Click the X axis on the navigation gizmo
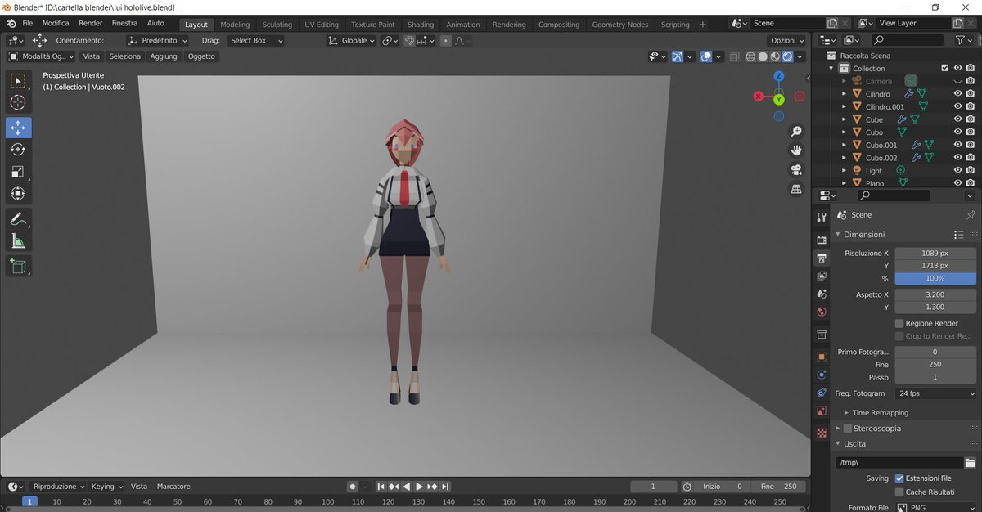 759,97
